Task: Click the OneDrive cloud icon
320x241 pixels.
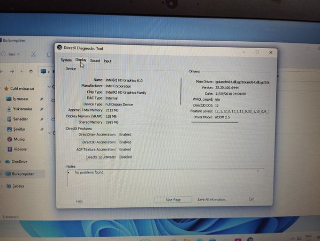Action: (x=7, y=162)
